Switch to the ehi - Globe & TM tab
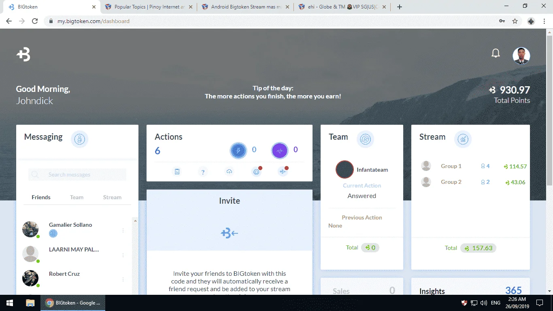Viewport: 553px width, 311px height. pos(342,7)
